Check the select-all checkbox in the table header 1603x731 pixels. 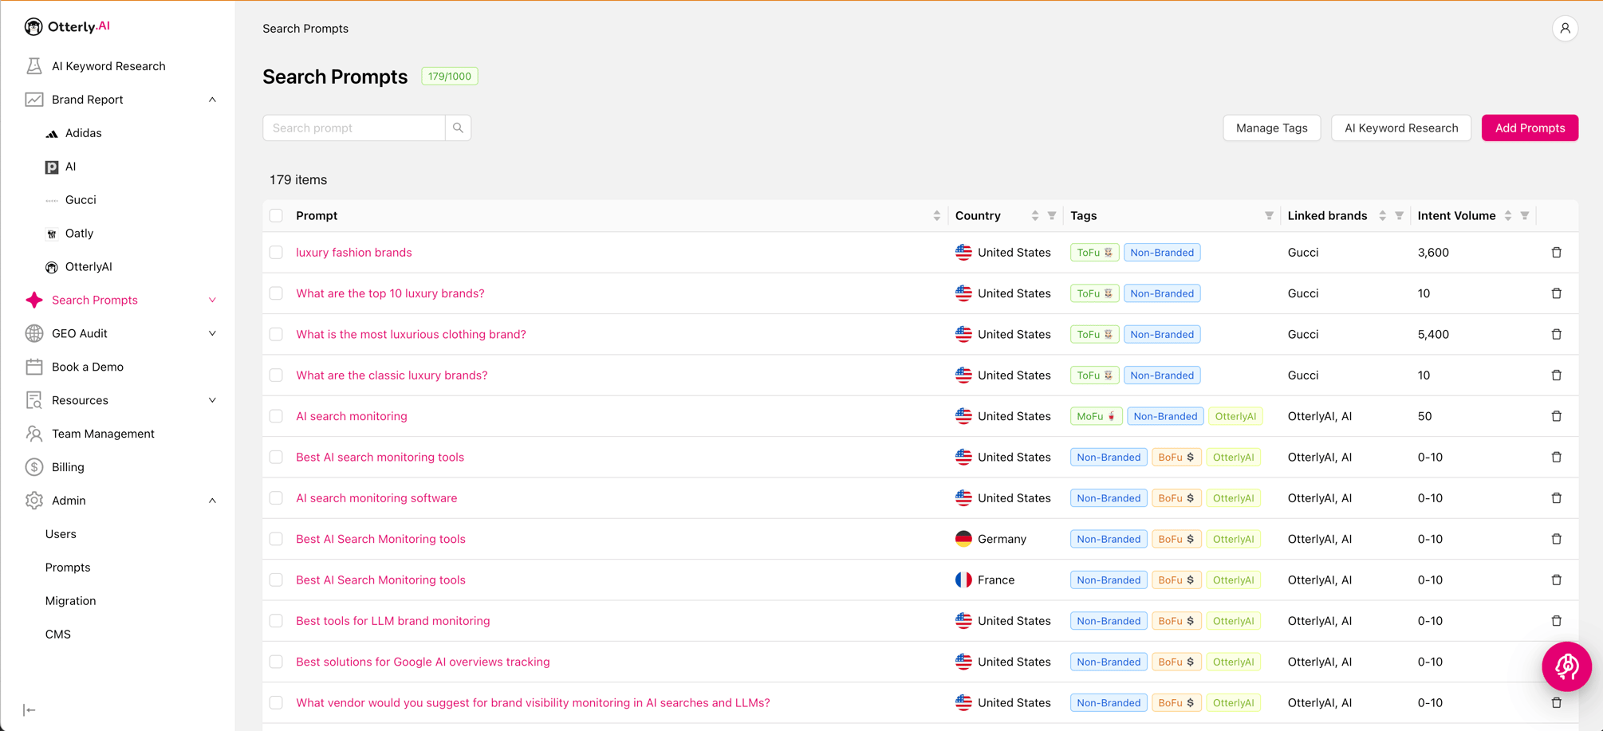pyautogui.click(x=276, y=215)
